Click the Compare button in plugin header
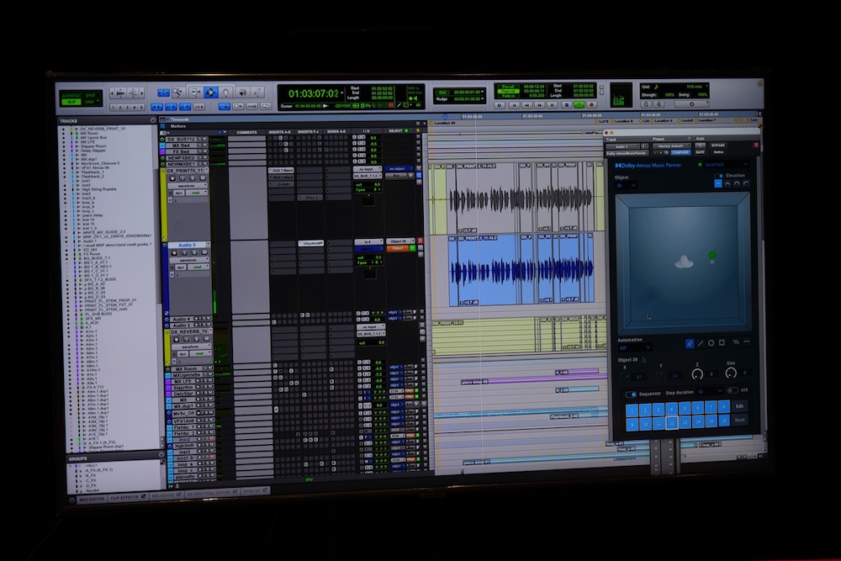Screen dimensions: 841x561 [680, 152]
